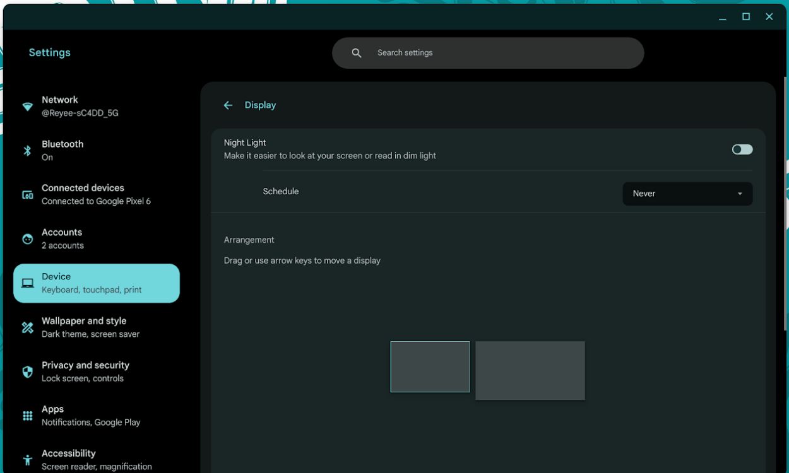Open Connected devices via its device icon
The height and width of the screenshot is (473, 789).
click(27, 194)
